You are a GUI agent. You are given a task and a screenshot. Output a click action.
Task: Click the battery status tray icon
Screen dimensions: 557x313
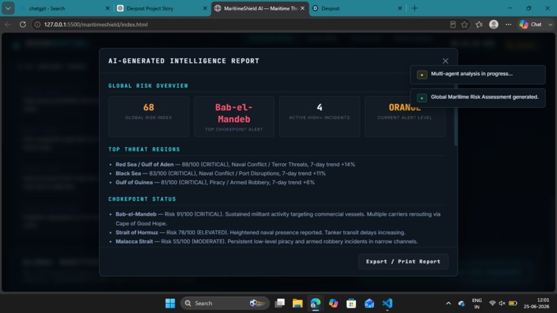click(513, 303)
